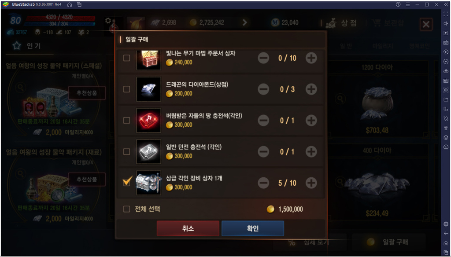Click minus icon for 빛나는 무기 마법 주문서 상자
Image resolution: width=451 pixels, height=257 pixels.
point(263,58)
